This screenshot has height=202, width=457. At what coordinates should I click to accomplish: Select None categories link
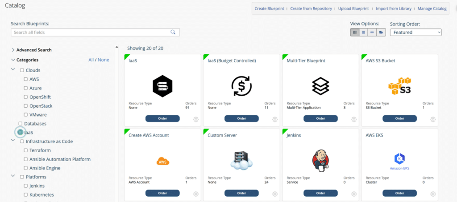pos(104,60)
